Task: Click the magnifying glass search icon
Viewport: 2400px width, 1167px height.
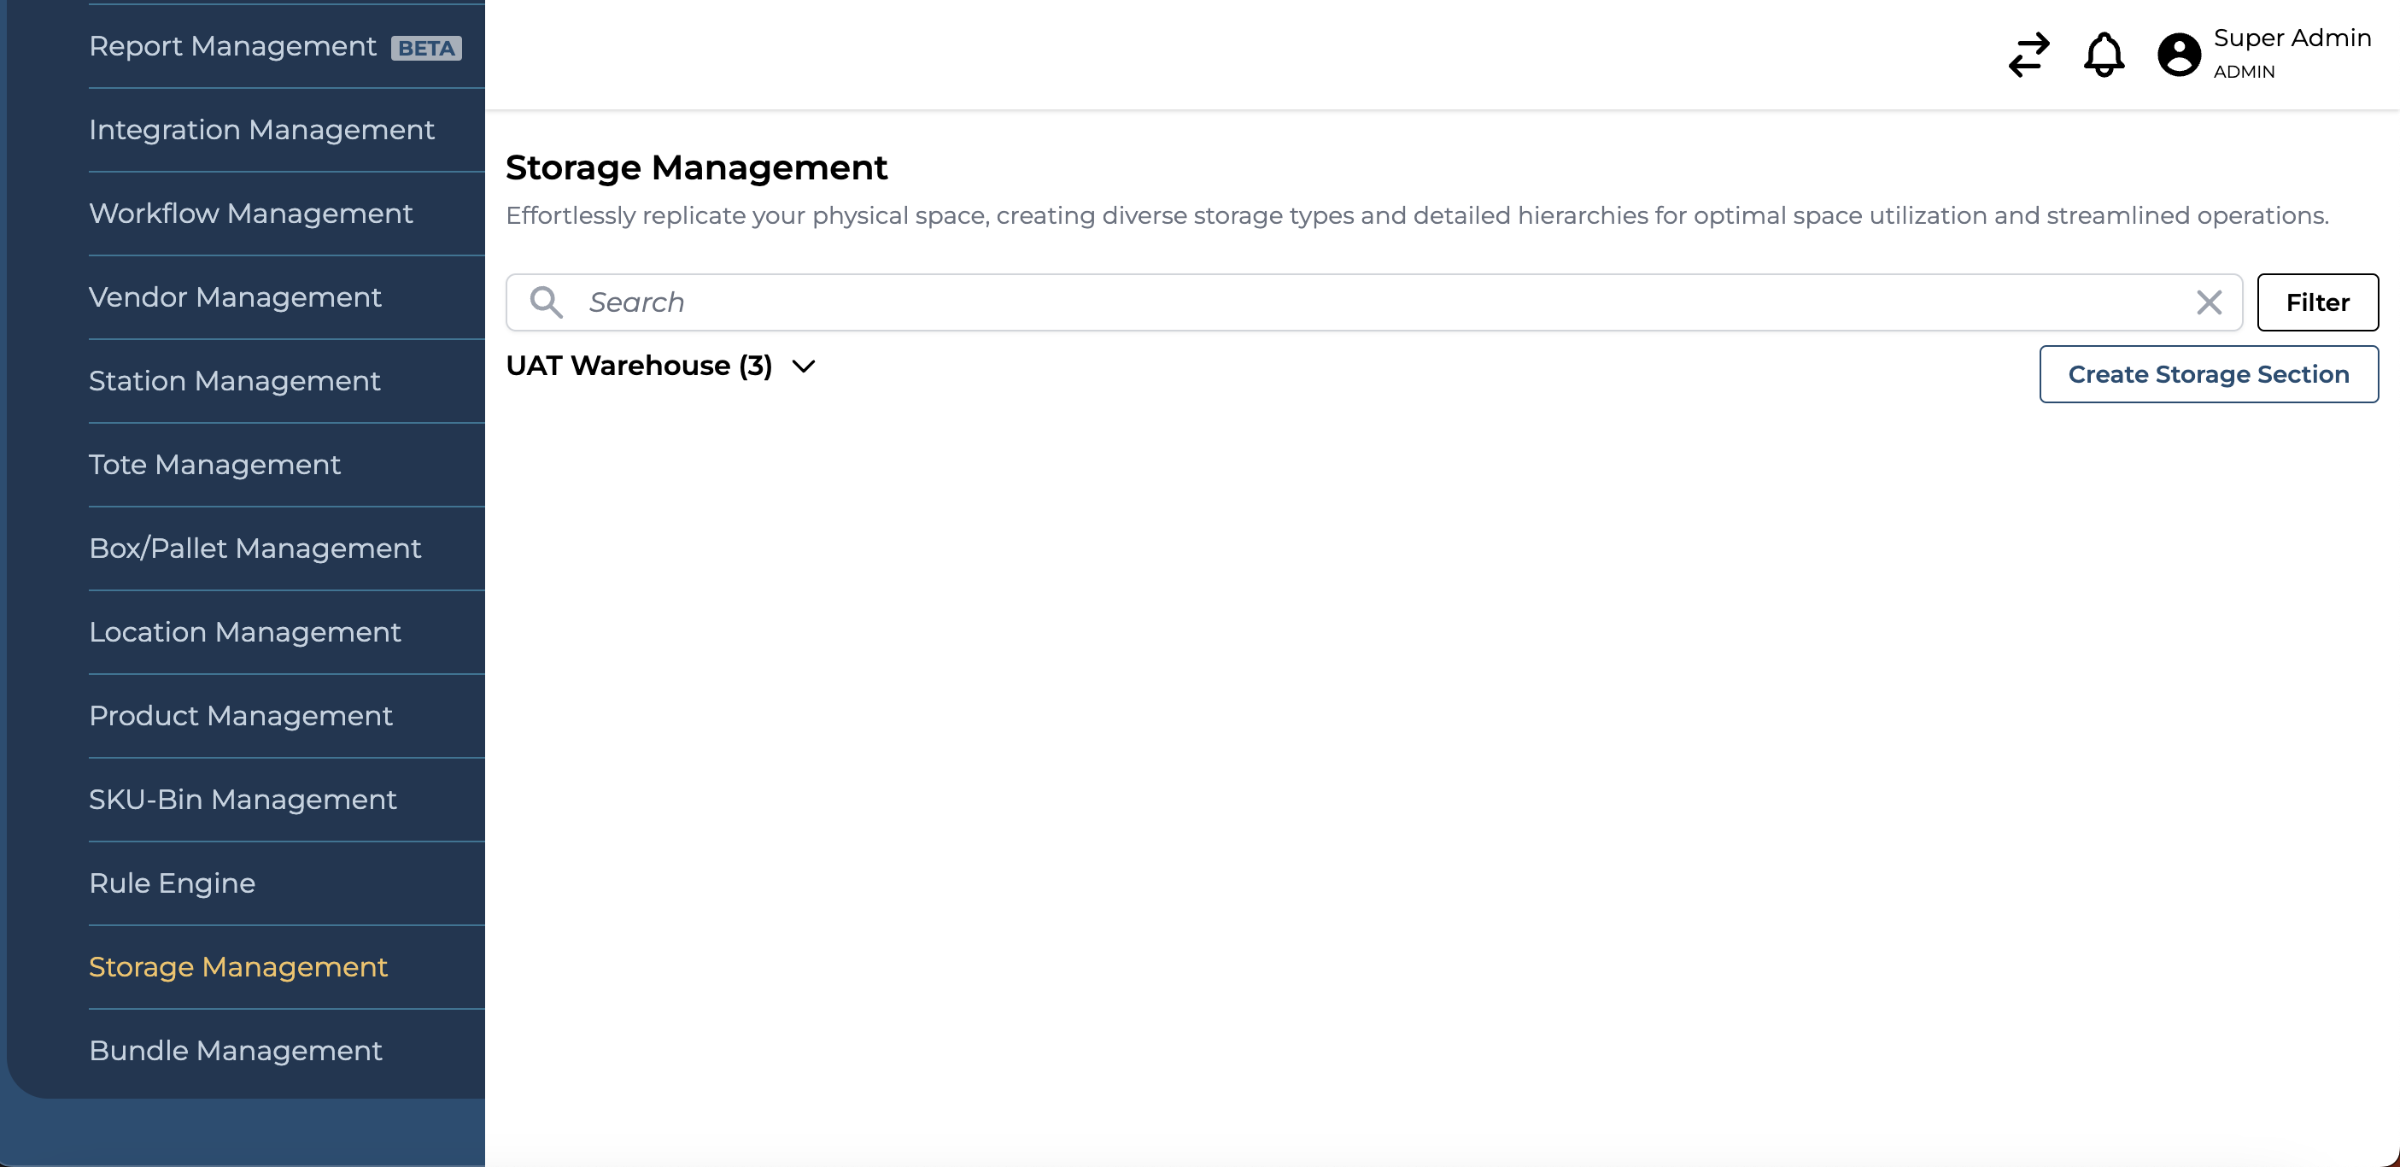Action: [546, 302]
